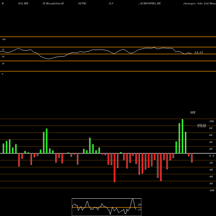Image resolution: width=216 pixels, height=216 pixels.
Task: Click the RSI value label 51.11
Action: (199, 53)
